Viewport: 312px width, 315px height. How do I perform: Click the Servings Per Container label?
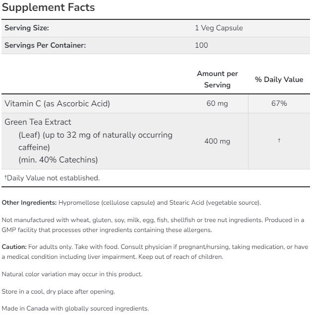(45, 45)
